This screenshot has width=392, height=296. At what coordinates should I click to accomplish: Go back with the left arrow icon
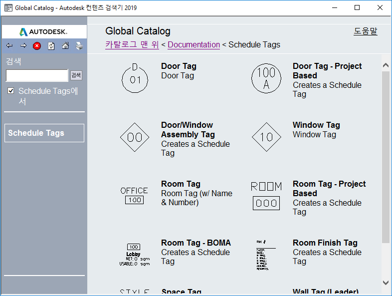pyautogui.click(x=9, y=45)
